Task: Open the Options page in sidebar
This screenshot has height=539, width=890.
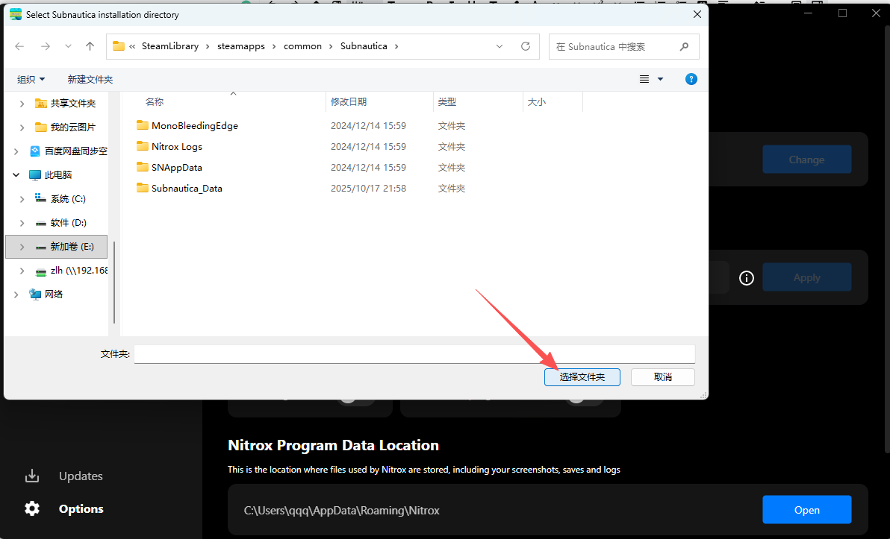Action: pos(81,509)
